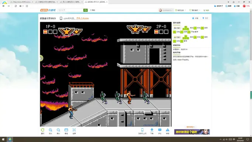Click the game ad banner thumbnail at bottom right

coord(192,132)
